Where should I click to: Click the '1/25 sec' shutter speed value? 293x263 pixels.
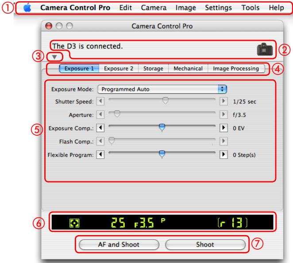click(x=244, y=102)
